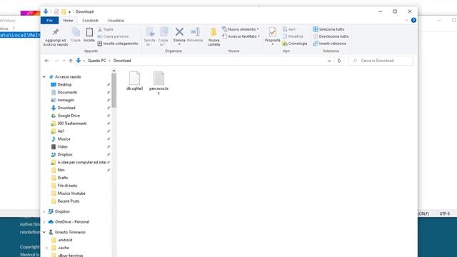The image size is (457, 257).
Task: Expand address bar history dropdown
Action: pyautogui.click(x=329, y=61)
